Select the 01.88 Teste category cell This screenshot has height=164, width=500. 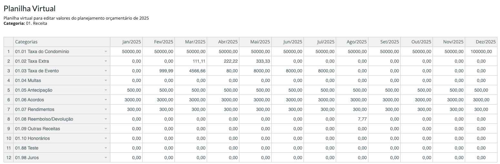62,148
